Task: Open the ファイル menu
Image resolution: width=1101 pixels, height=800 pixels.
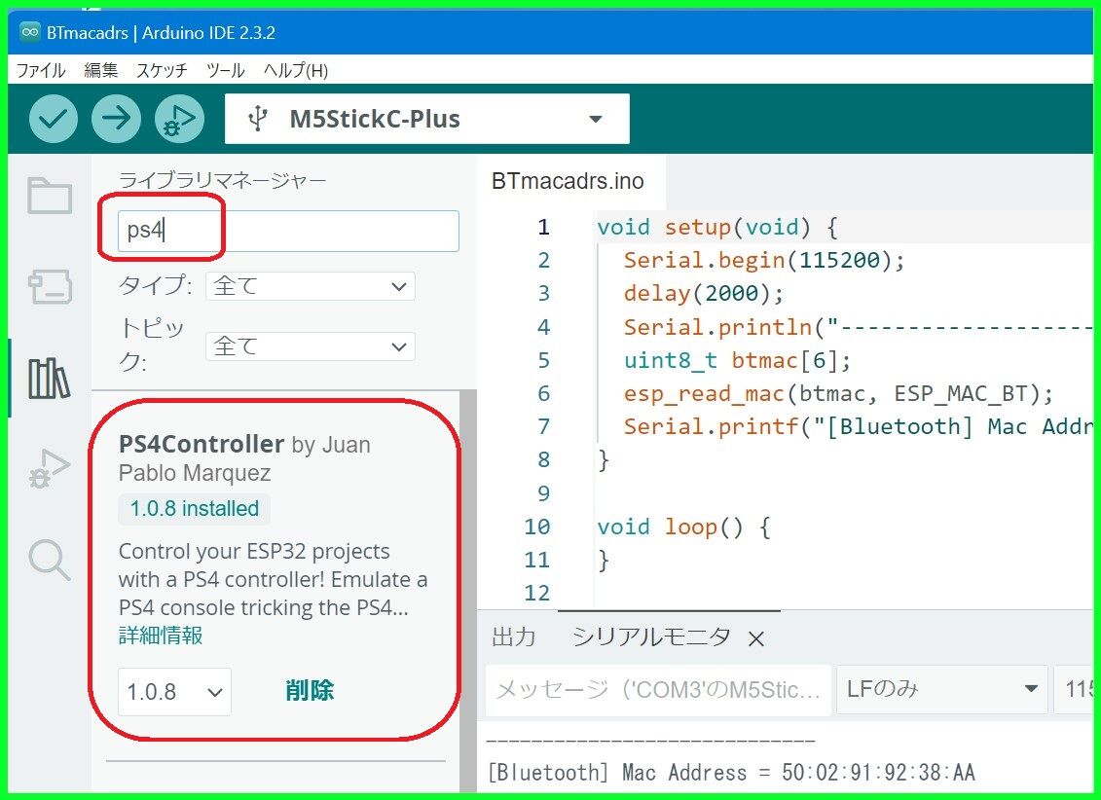Action: click(x=40, y=70)
